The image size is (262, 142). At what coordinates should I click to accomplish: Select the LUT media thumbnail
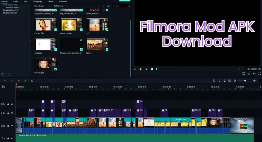(x=97, y=25)
